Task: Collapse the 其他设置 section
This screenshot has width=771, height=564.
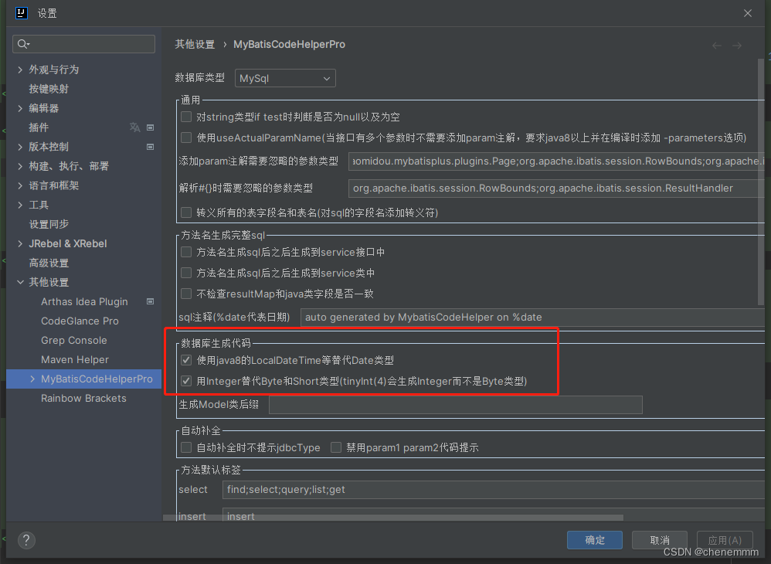Action: point(20,282)
